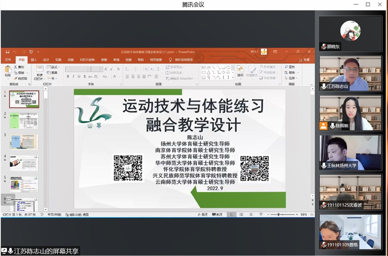The image size is (388, 256).
Task: Click the Find icon in Editing group
Action: pos(289,67)
